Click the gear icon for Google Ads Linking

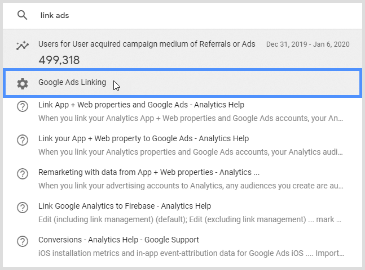pos(23,83)
